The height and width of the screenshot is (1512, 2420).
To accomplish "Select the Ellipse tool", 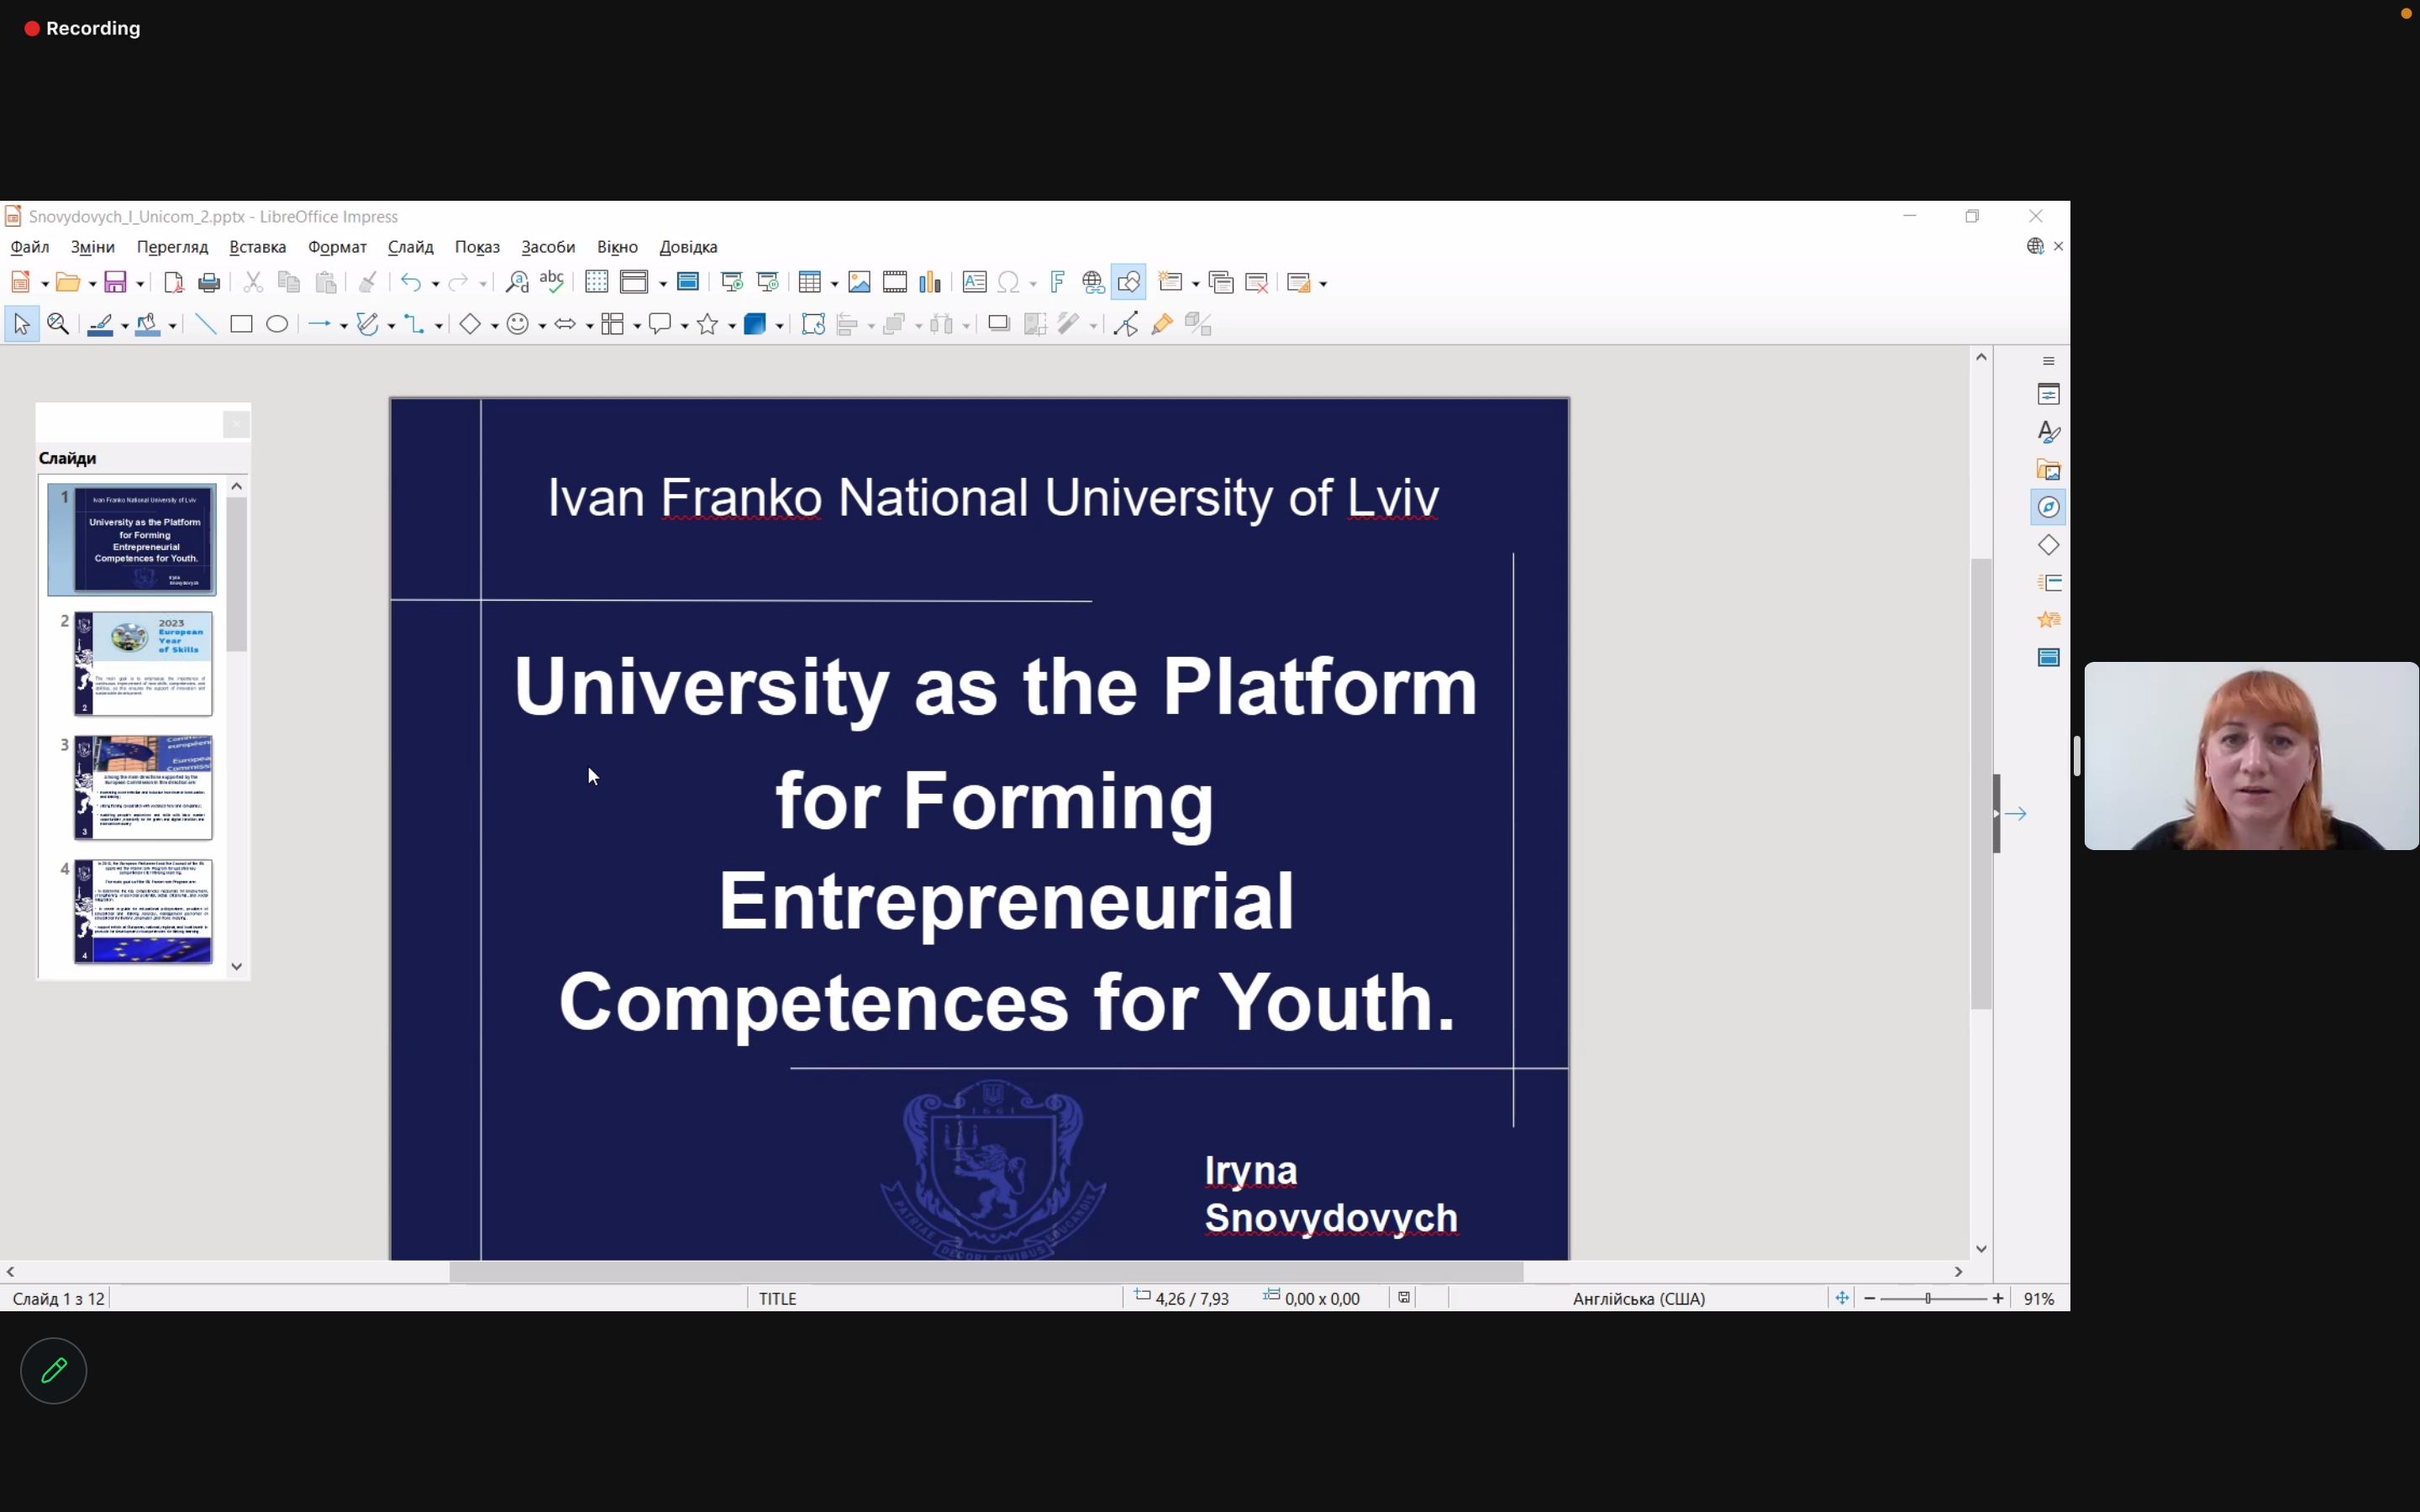I will [277, 324].
